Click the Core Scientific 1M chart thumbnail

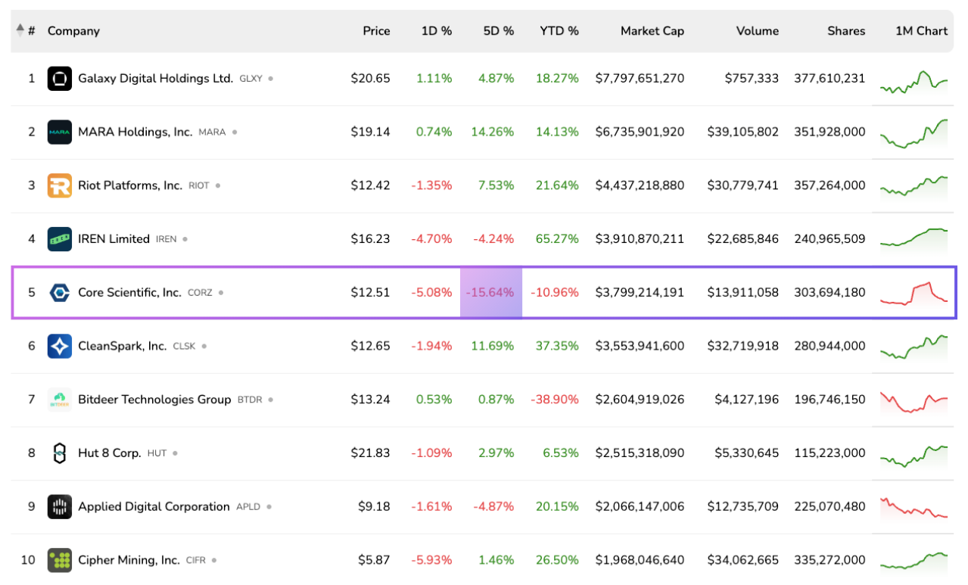coord(914,292)
